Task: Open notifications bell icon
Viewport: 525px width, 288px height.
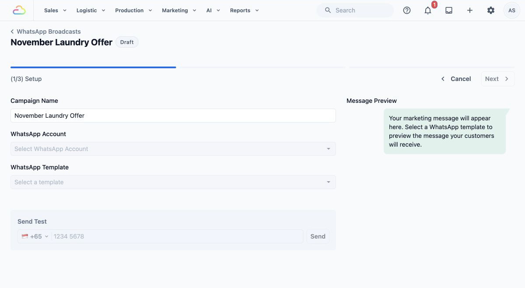Action: (428, 11)
